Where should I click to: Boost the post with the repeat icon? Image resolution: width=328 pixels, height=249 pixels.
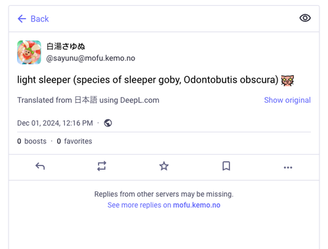pos(102,166)
